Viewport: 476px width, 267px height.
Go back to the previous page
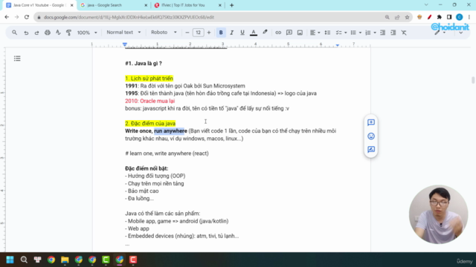pyautogui.click(x=7, y=17)
